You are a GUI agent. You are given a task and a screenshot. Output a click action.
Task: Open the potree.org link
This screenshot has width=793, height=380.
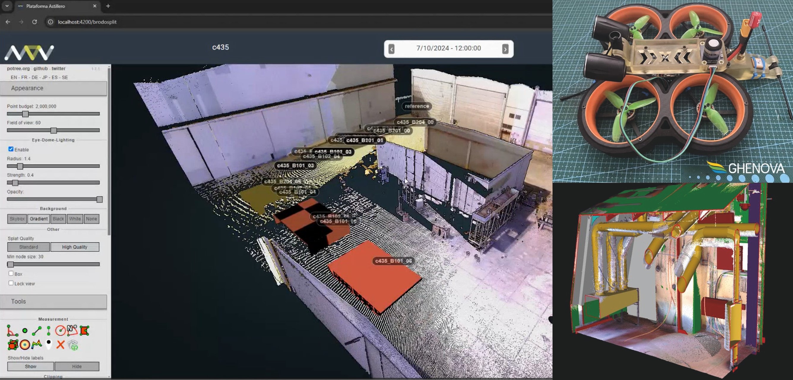pos(18,68)
